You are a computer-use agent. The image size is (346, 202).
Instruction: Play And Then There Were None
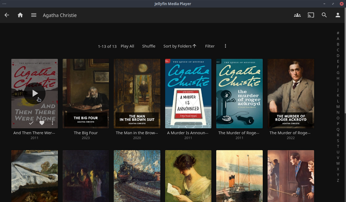(35, 93)
